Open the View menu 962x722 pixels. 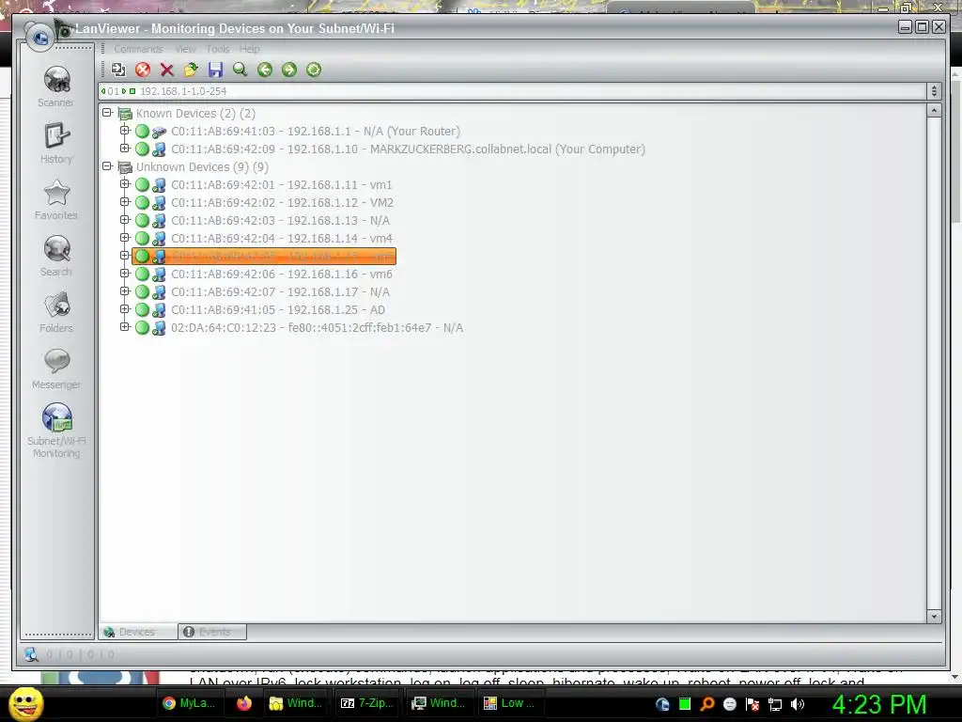[185, 49]
